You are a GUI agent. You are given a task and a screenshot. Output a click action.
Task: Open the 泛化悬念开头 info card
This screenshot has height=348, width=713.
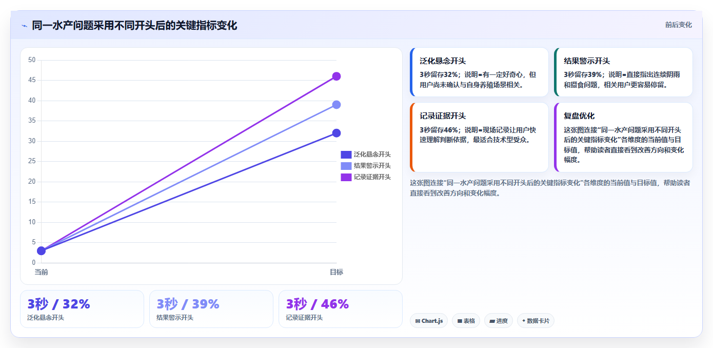(x=480, y=72)
